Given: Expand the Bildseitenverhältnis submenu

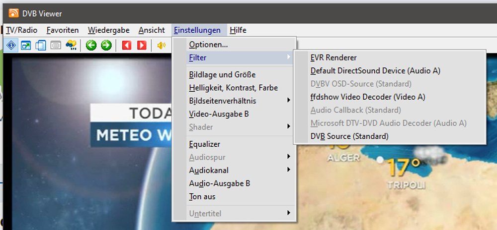Looking at the screenshot, I should coord(235,101).
